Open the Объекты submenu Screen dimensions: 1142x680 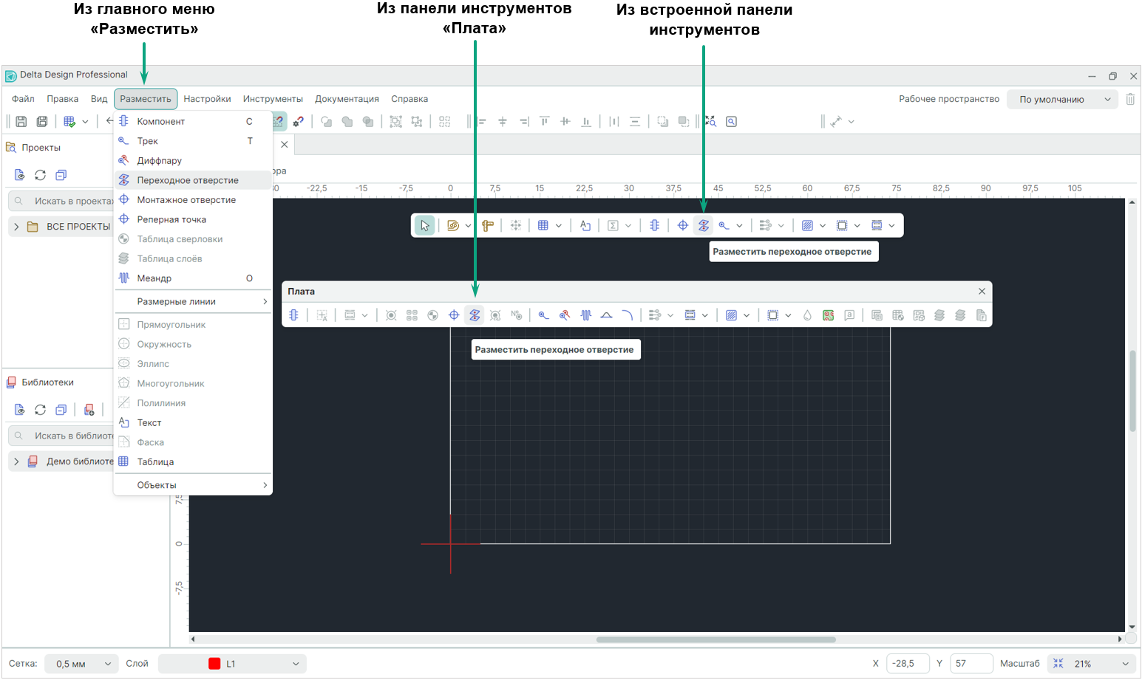coord(194,485)
